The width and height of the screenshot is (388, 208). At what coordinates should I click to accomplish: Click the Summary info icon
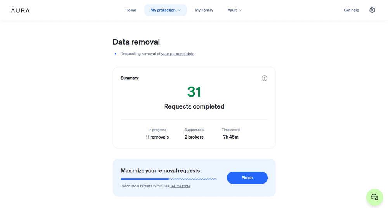[x=264, y=78]
